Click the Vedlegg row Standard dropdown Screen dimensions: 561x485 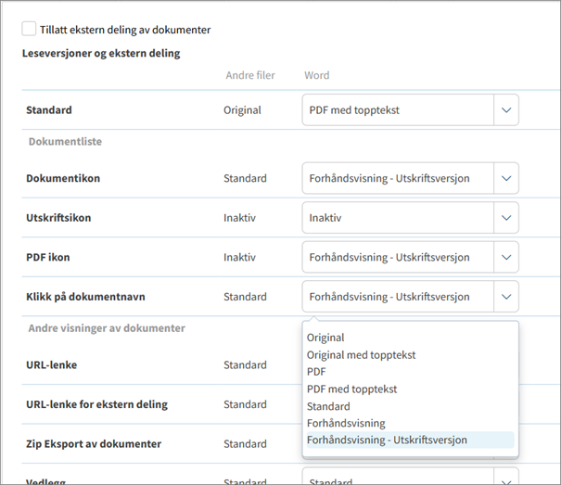tap(408, 480)
